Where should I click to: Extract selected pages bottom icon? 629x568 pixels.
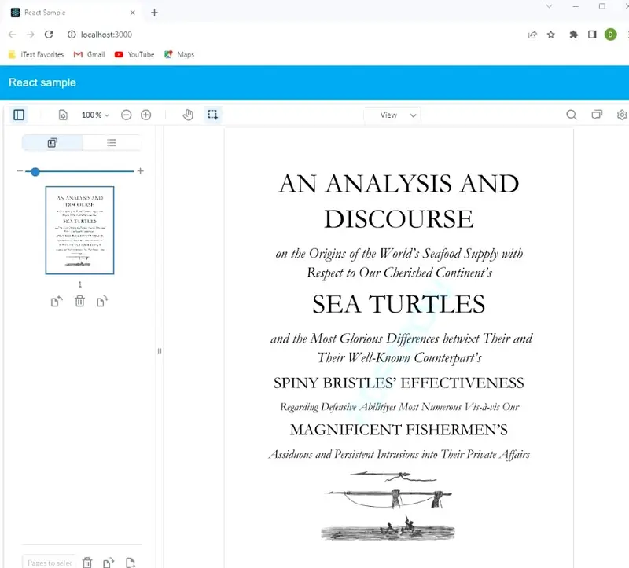(131, 563)
